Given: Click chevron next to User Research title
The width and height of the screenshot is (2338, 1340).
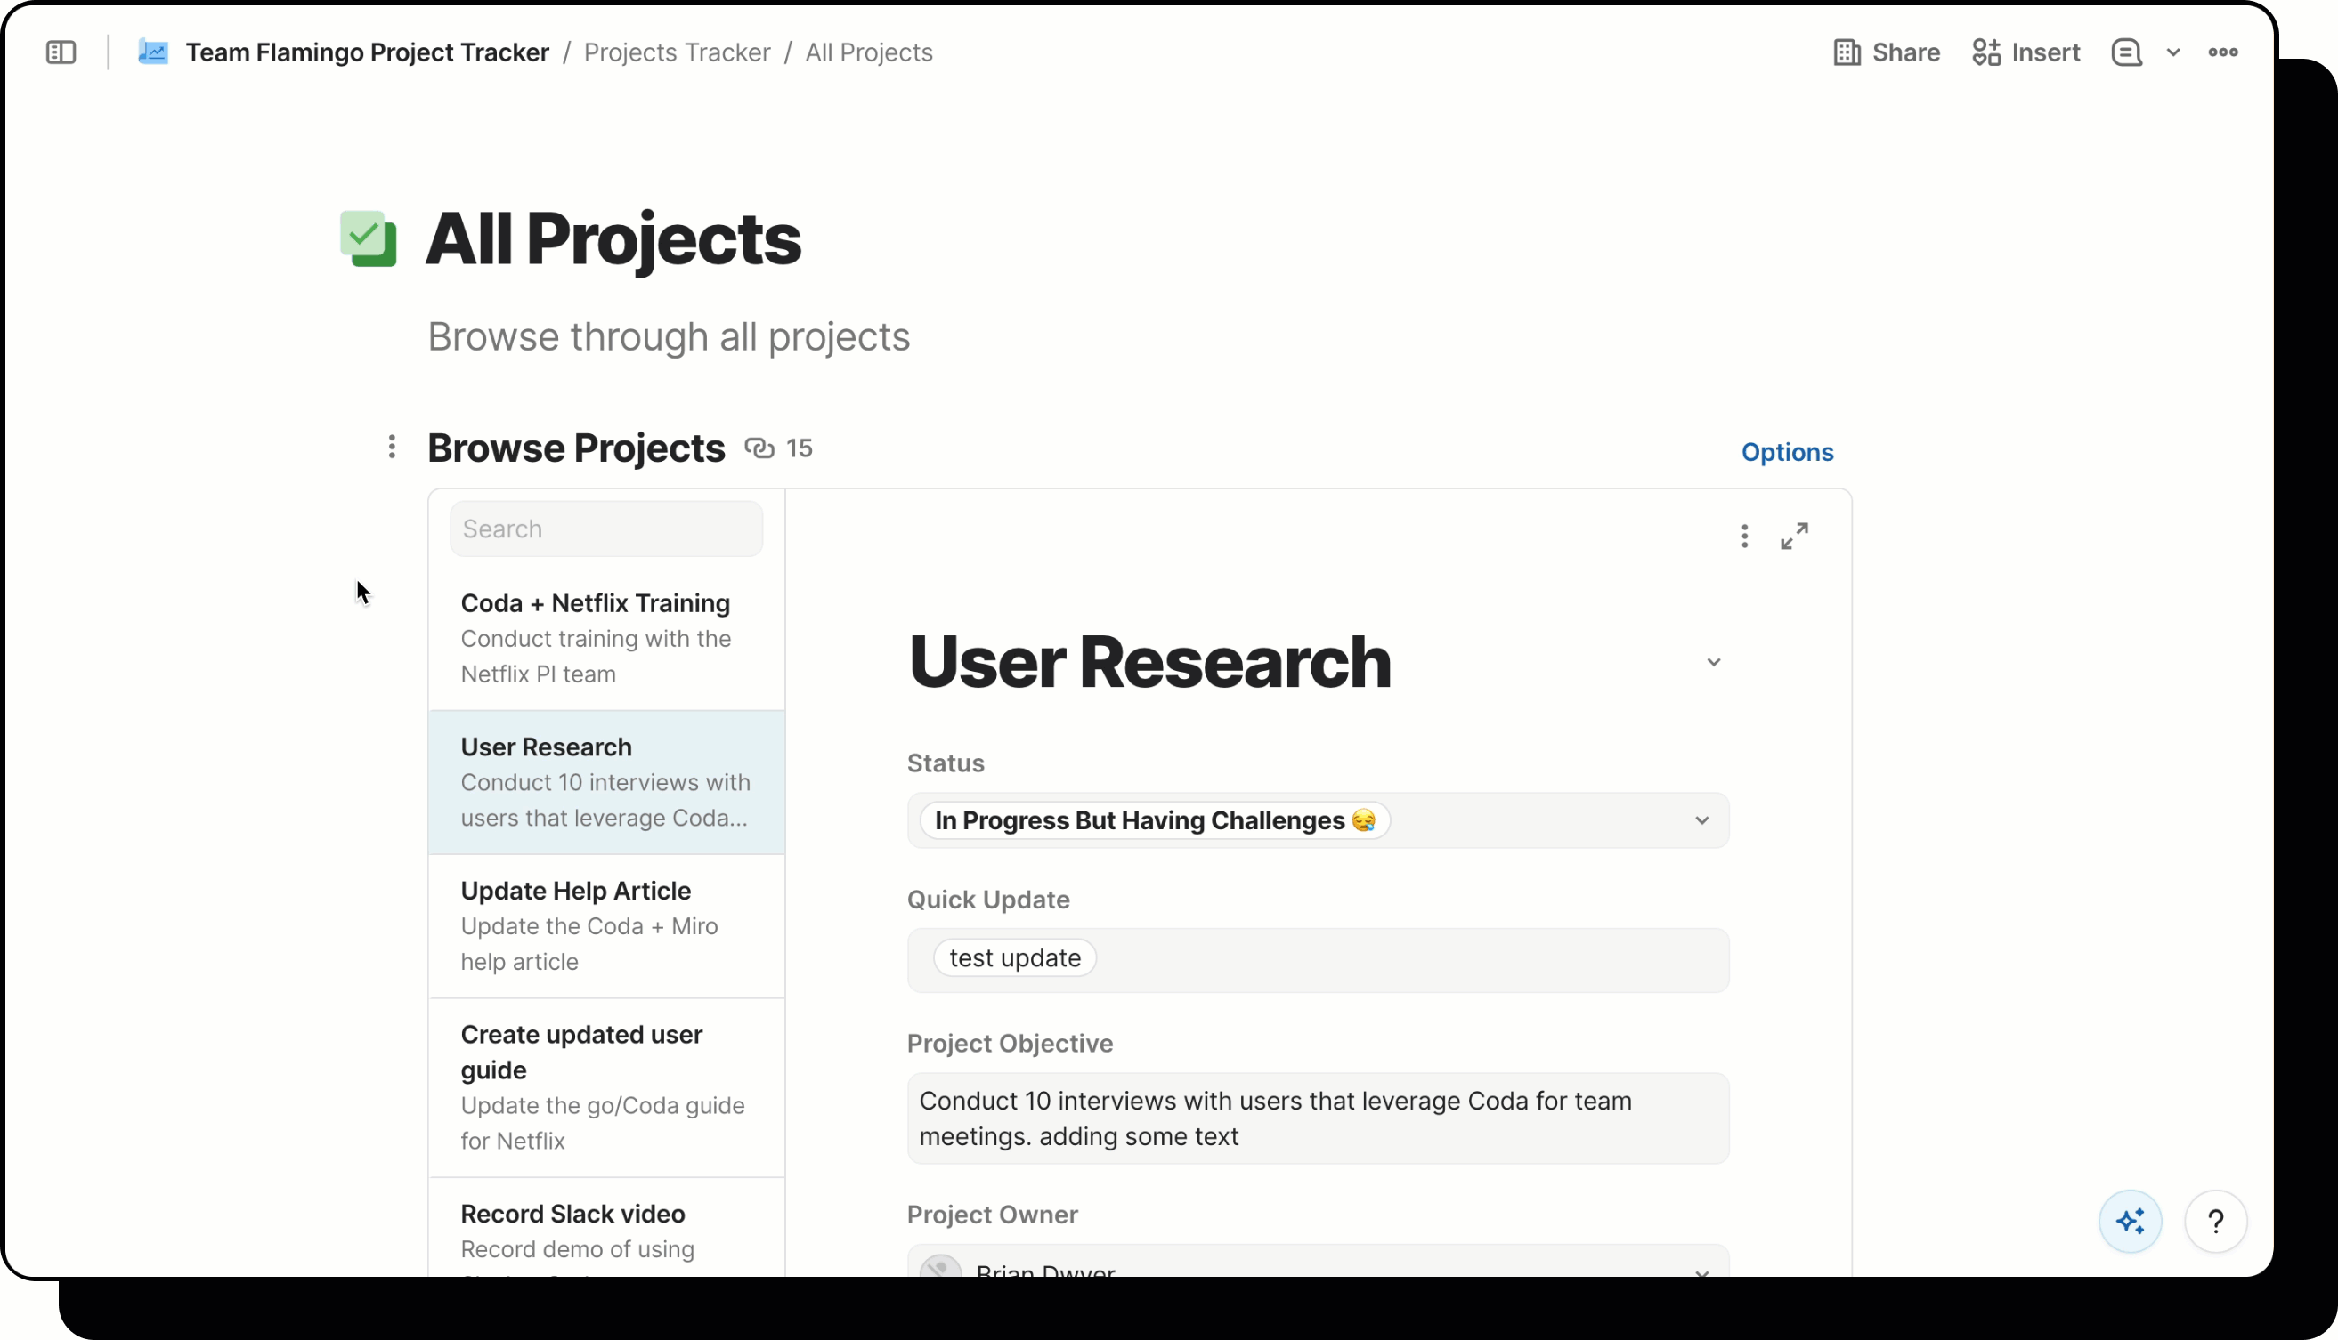Looking at the screenshot, I should point(1713,662).
